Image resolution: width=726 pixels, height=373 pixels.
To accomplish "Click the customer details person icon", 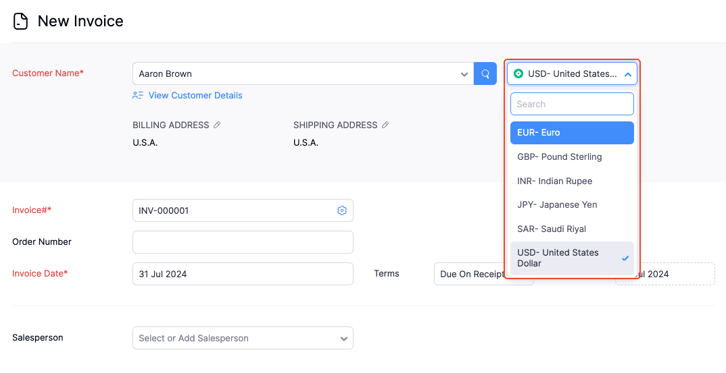I will 138,95.
